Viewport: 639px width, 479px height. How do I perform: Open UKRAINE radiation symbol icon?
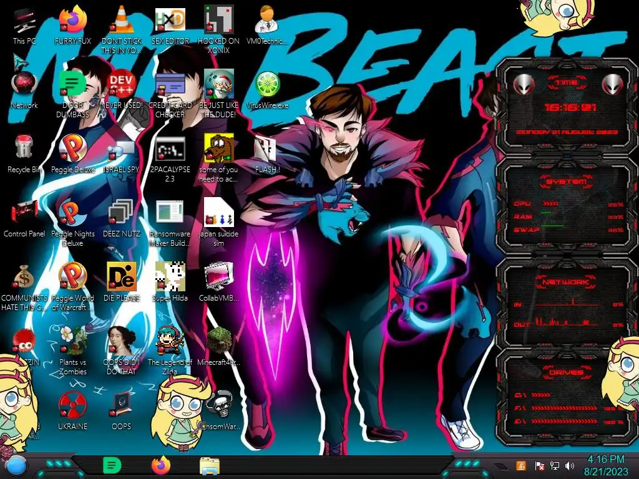pyautogui.click(x=73, y=405)
